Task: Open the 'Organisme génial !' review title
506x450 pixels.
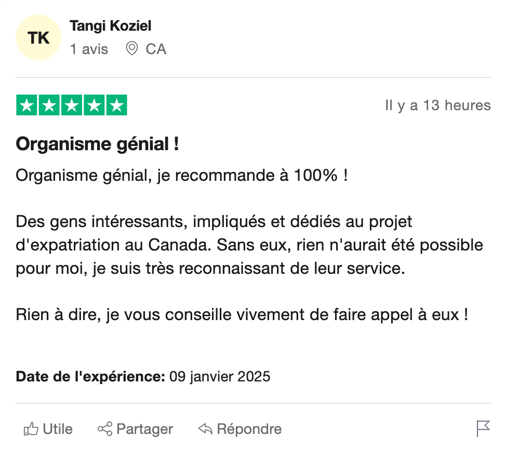Action: click(97, 144)
